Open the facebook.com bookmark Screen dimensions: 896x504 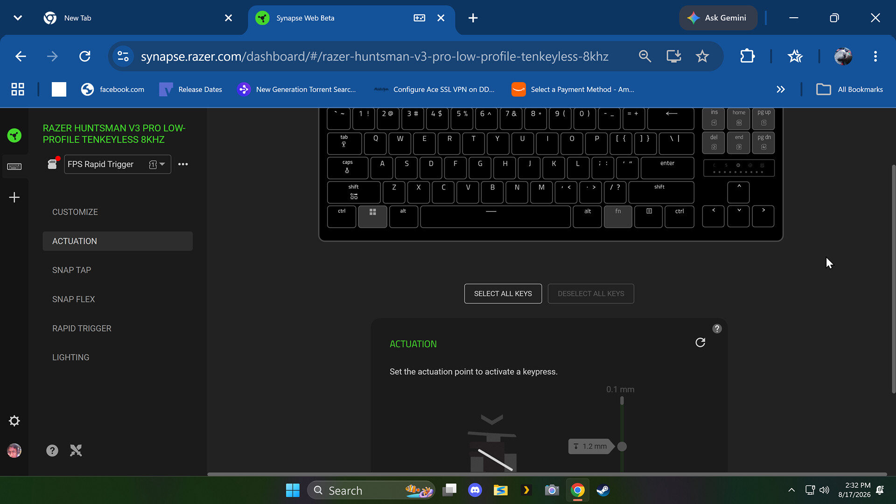pyautogui.click(x=112, y=89)
